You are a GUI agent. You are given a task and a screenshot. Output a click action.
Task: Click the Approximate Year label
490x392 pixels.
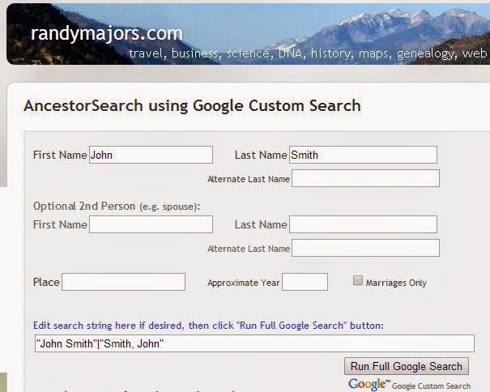pos(244,283)
